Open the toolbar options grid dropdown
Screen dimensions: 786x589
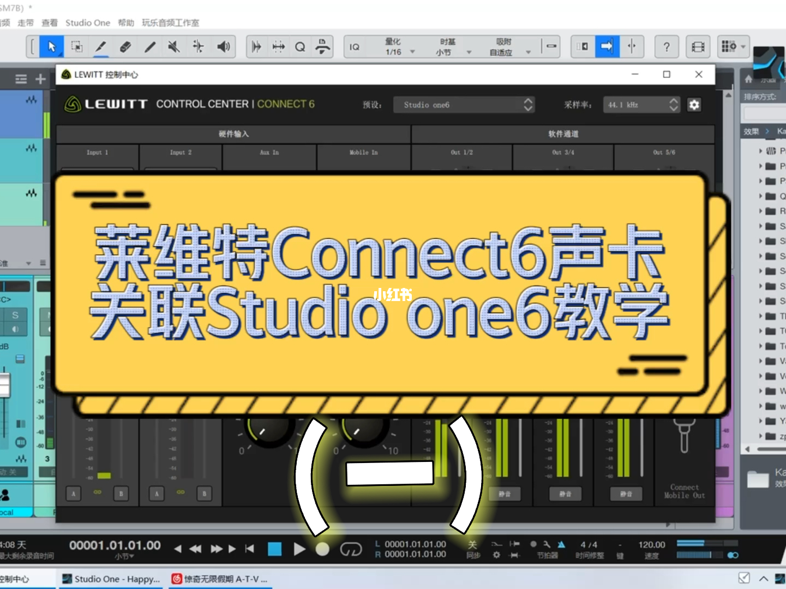pyautogui.click(x=734, y=47)
